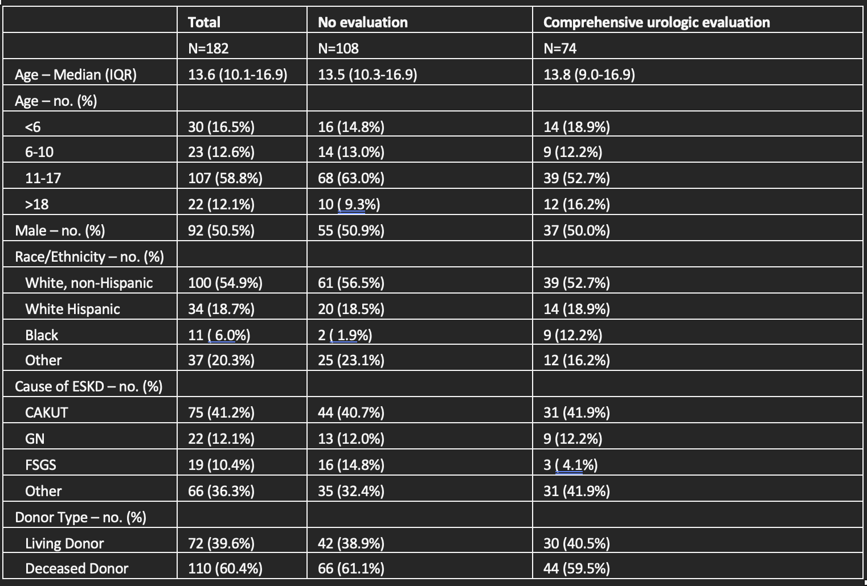Image resolution: width=867 pixels, height=586 pixels.
Task: Select the 'White, non-Hispanic' row label
Action: (89, 283)
